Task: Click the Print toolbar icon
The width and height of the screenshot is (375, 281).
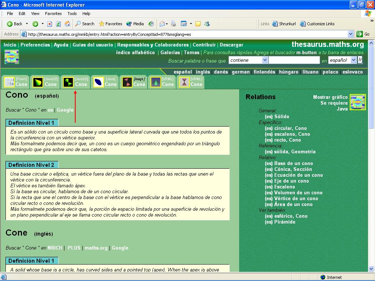Action: 174,24
